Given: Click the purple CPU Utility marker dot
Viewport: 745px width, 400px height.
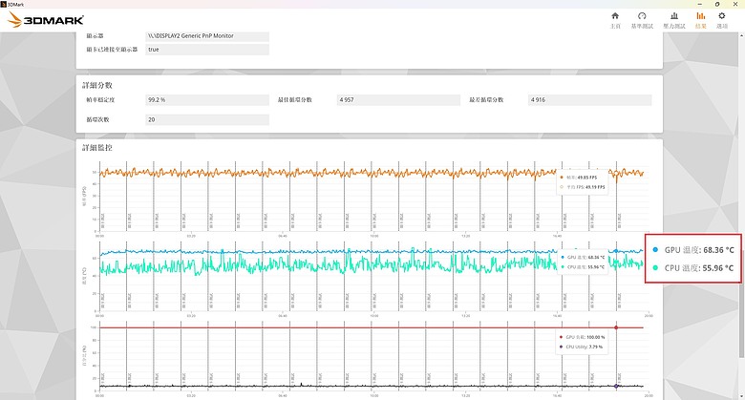Looking at the screenshot, I should [x=616, y=386].
